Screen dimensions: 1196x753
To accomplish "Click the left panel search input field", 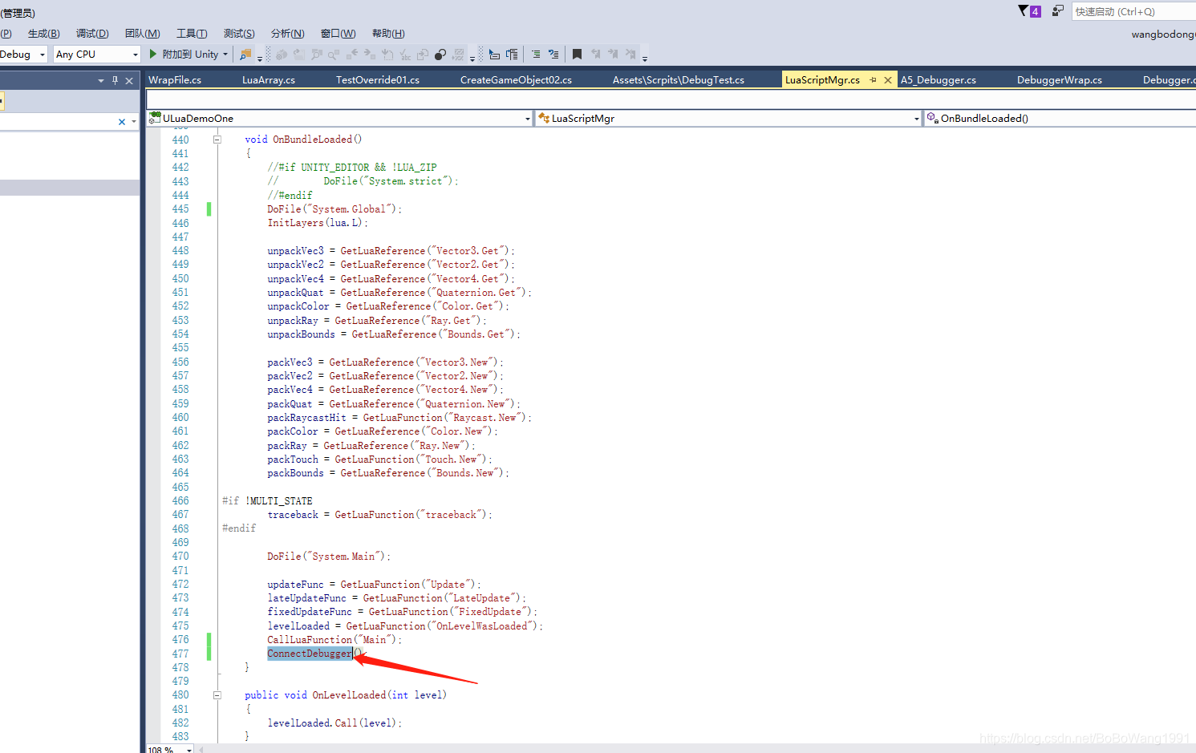I will 58,122.
